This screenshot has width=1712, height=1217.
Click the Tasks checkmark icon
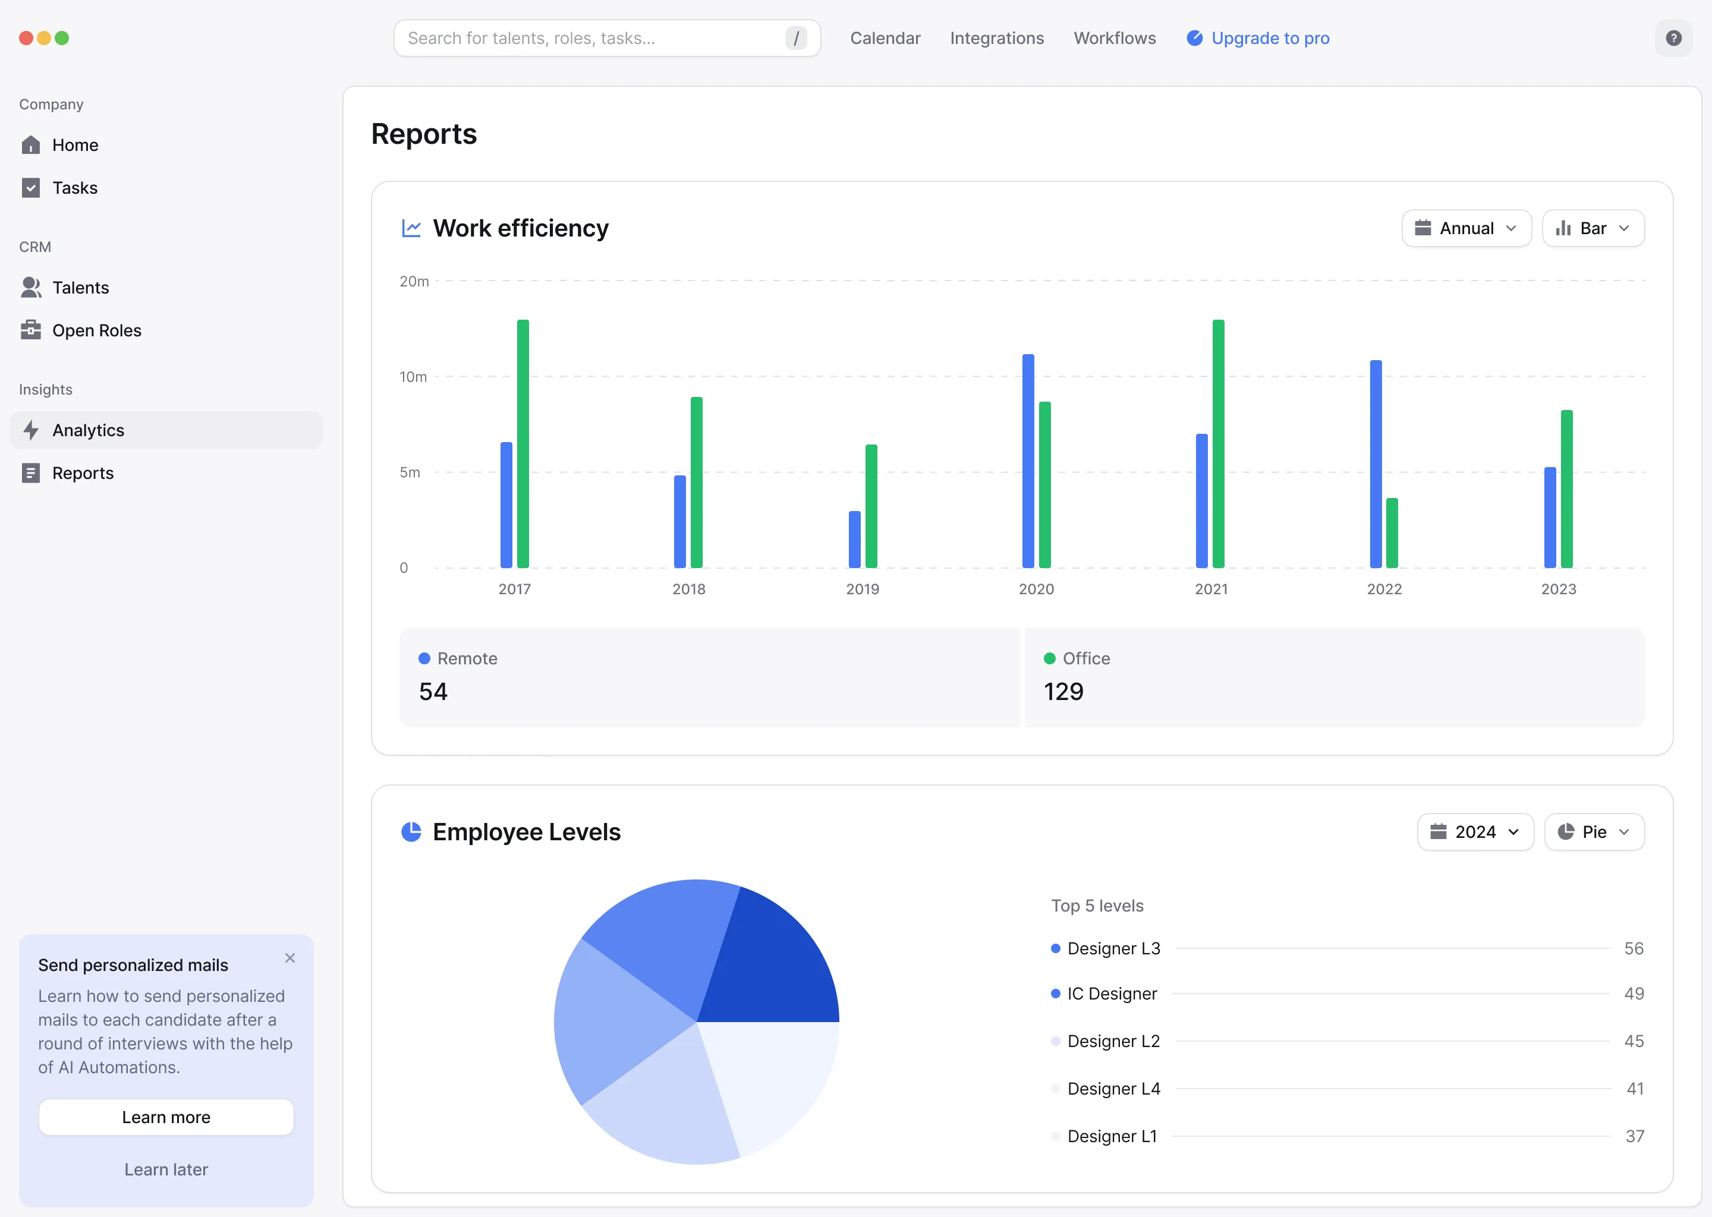point(31,187)
